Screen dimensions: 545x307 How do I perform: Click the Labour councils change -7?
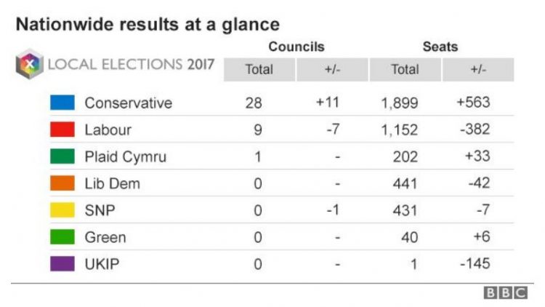tap(332, 129)
